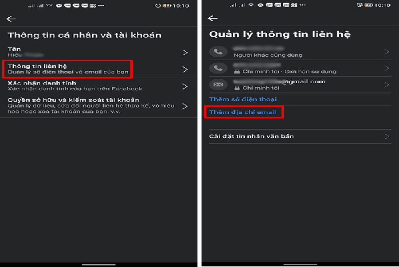
Task: Tap the lock icon beside Chỉ mình tôi · Giới hạn
Action: click(237, 72)
